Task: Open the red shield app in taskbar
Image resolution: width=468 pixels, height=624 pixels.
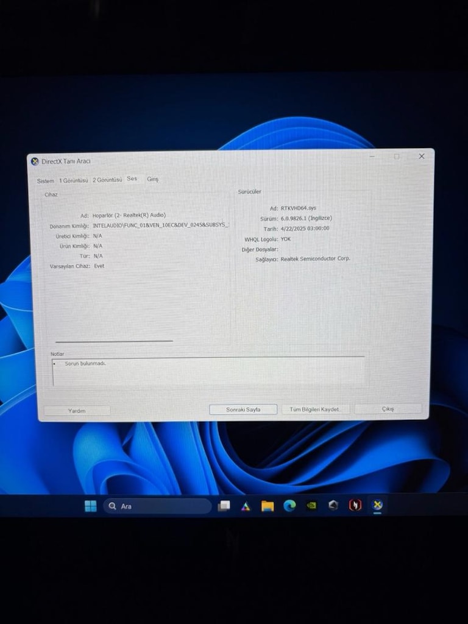Action: 355,505
